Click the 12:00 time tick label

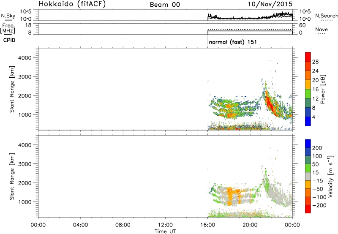(165, 225)
